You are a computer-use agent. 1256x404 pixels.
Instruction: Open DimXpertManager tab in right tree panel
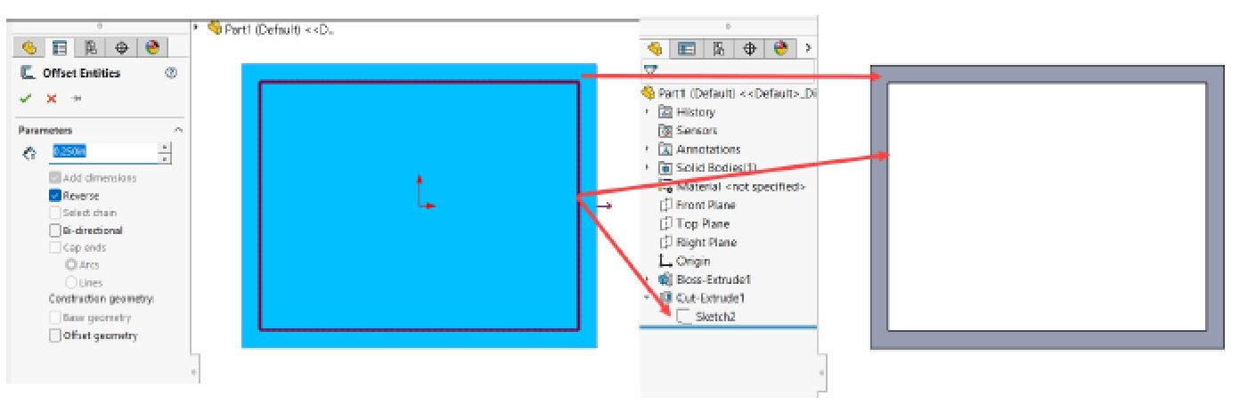click(749, 48)
